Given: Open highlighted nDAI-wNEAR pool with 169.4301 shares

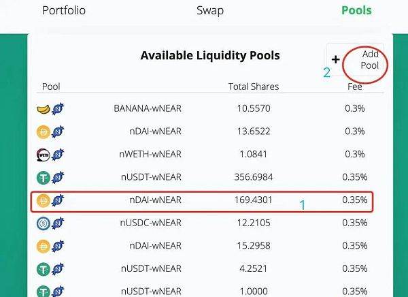Looking at the screenshot, I should tap(202, 202).
